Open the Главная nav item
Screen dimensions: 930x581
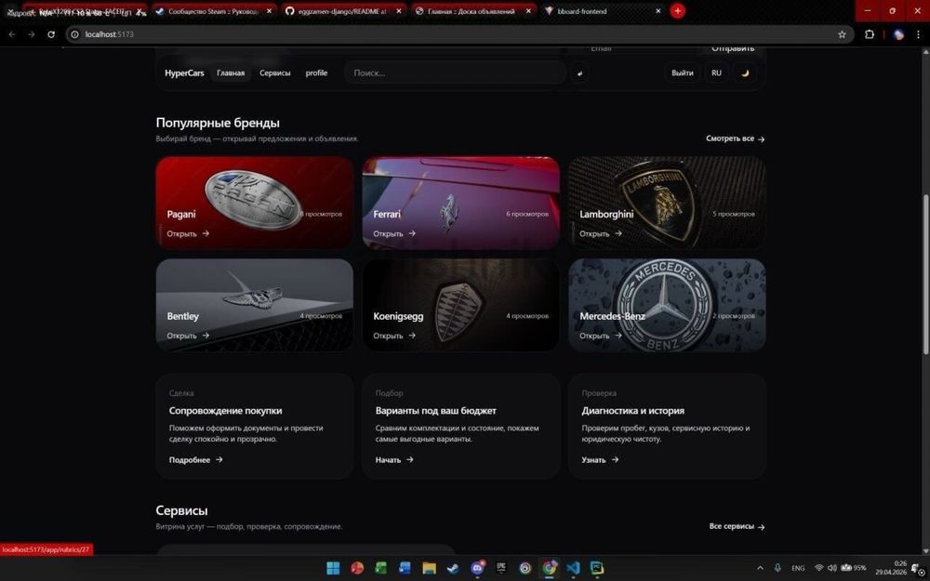(231, 73)
